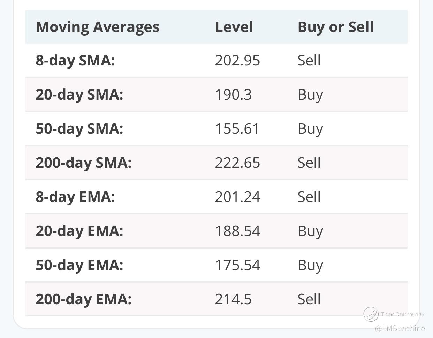Viewport: 433px width, 338px height.
Task: Select the 8-day SMA row label
Action: coord(75,60)
